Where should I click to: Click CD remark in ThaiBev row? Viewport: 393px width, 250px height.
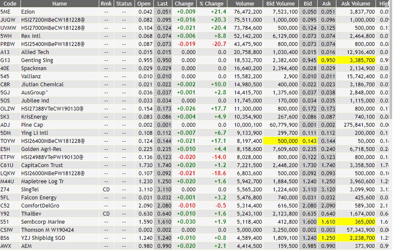coord(106,214)
